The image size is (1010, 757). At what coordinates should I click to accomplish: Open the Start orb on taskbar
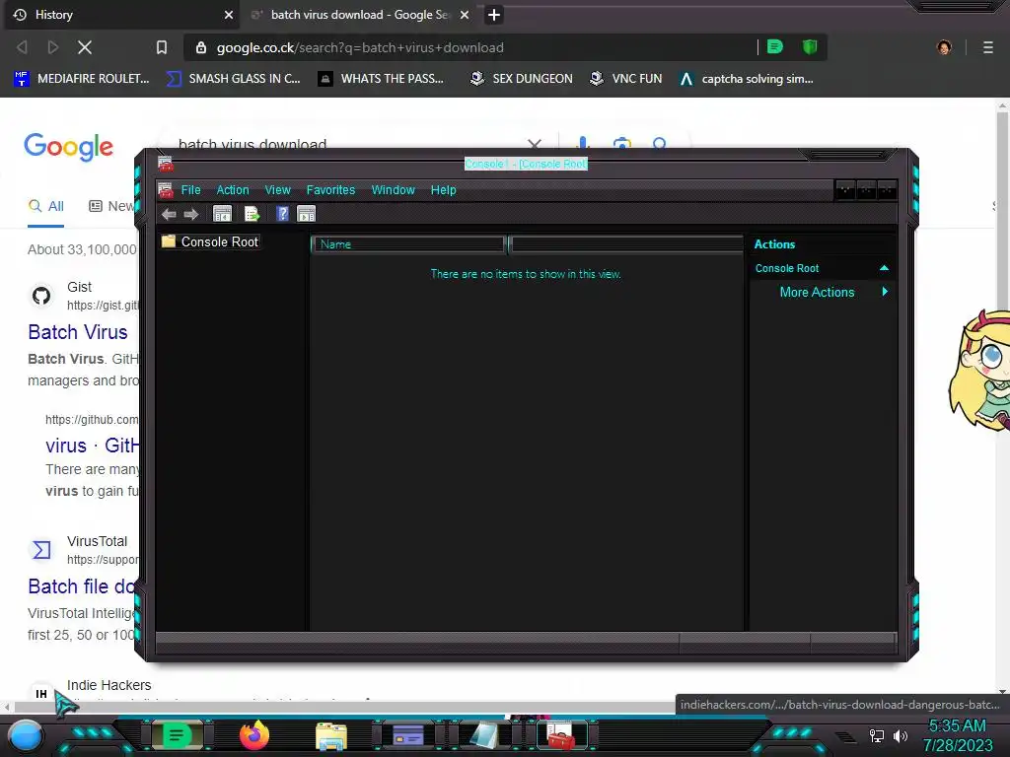tap(26, 735)
